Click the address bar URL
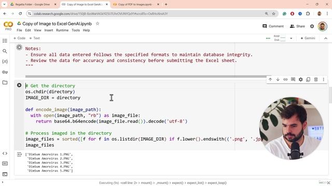Screen dimensions: 332x186 tap(101, 14)
